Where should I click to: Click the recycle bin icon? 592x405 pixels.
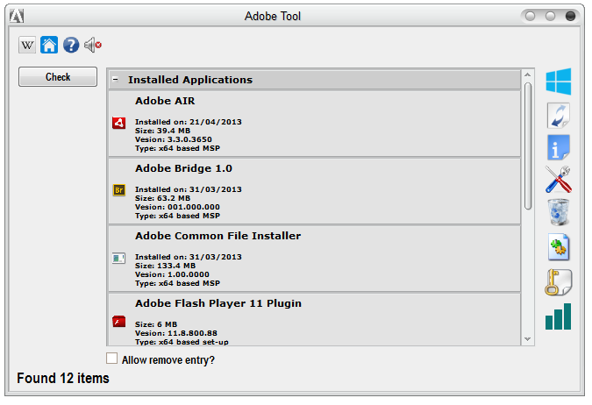click(559, 212)
